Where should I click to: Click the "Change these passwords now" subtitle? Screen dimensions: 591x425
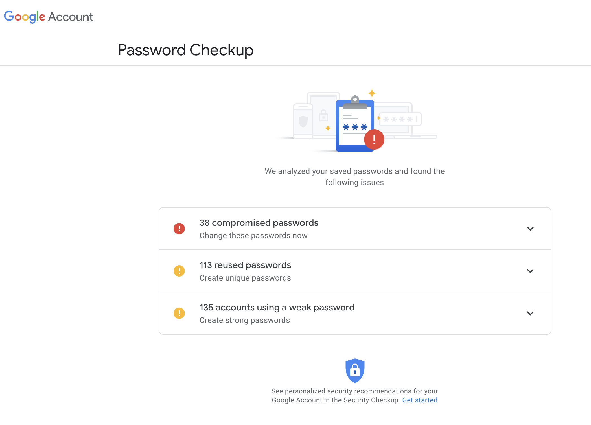[x=253, y=236]
